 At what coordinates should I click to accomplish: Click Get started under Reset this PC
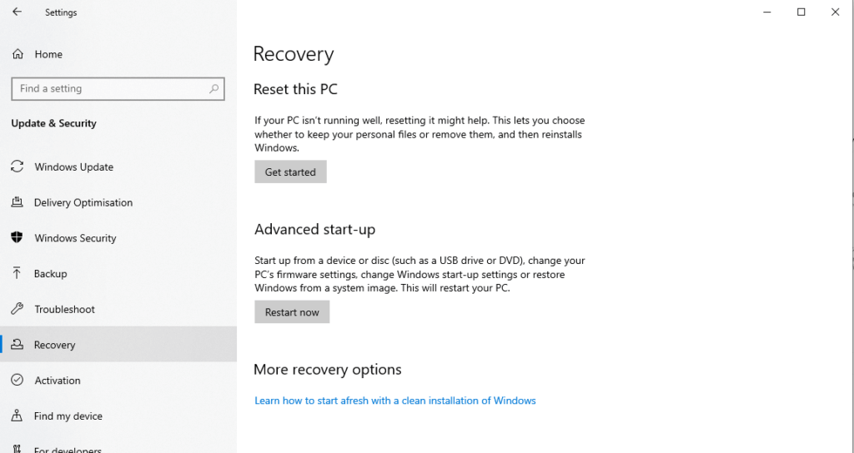[290, 172]
